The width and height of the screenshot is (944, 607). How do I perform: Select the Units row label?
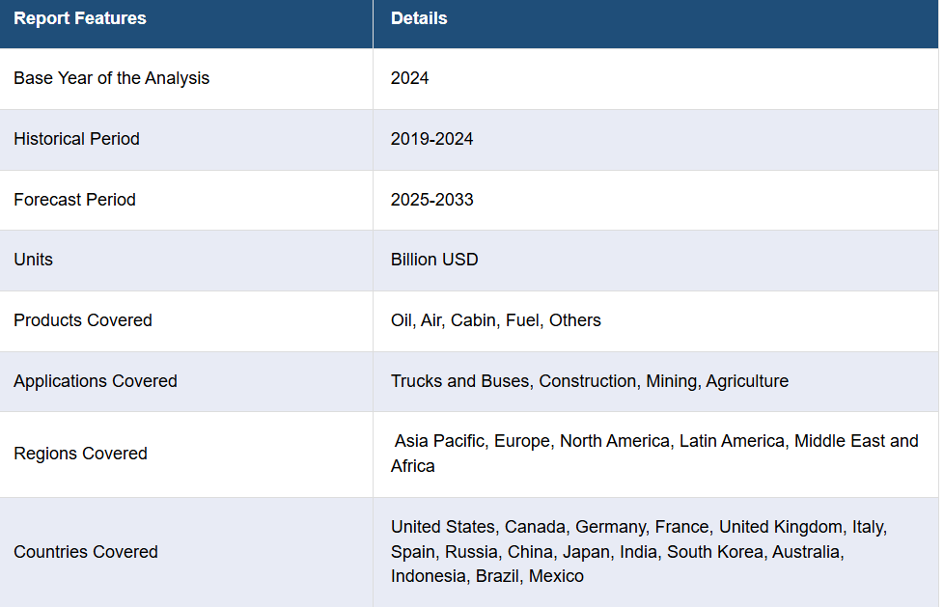click(x=33, y=260)
